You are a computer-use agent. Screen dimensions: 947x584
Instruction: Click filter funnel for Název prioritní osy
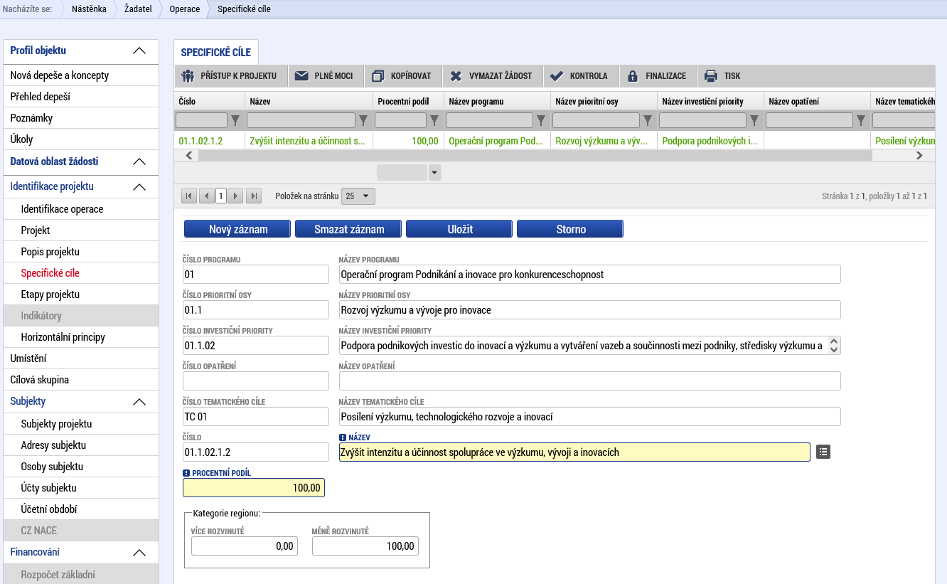[x=648, y=120]
